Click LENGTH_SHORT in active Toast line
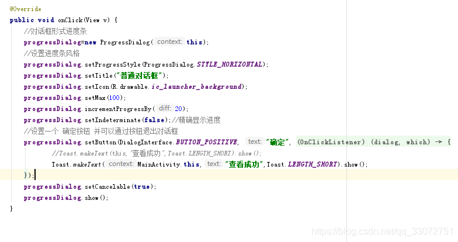This screenshot has height=242, width=458. pos(313,164)
